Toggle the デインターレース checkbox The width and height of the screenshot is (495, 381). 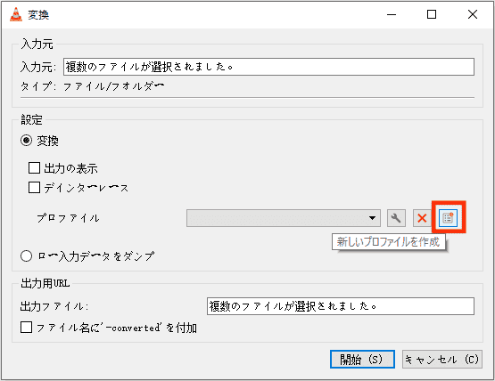point(34,187)
